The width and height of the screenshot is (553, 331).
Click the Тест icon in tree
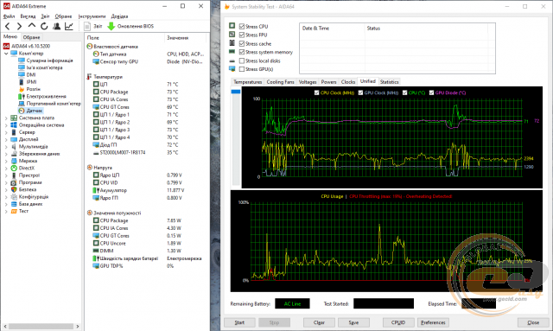point(14,211)
